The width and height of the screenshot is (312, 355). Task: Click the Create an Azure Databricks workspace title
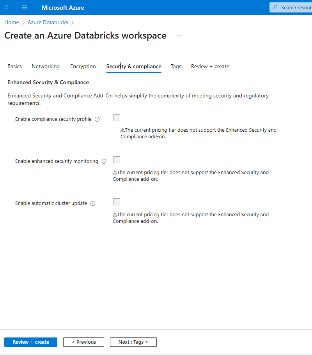85,35
